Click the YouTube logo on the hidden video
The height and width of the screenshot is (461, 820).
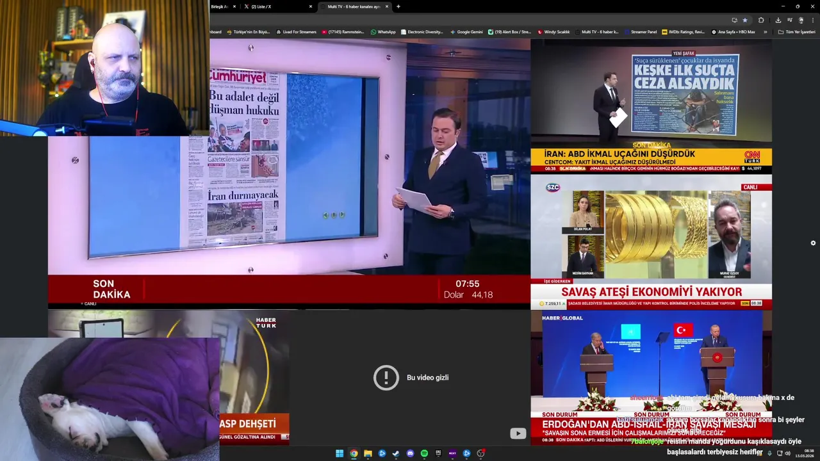[518, 433]
